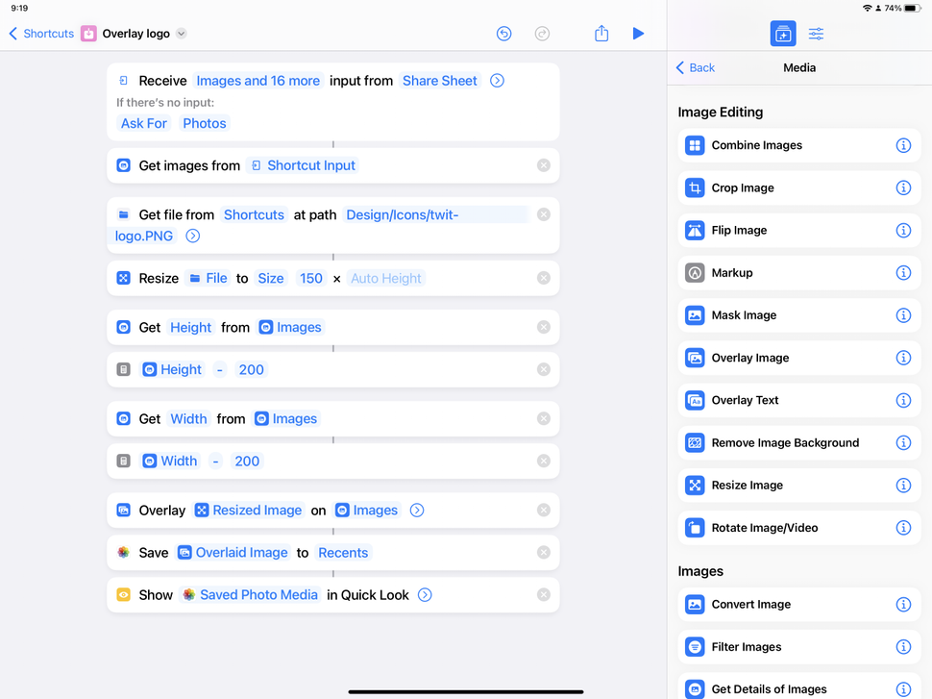
Task: Switch to the shortcut settings tab
Action: tap(816, 33)
